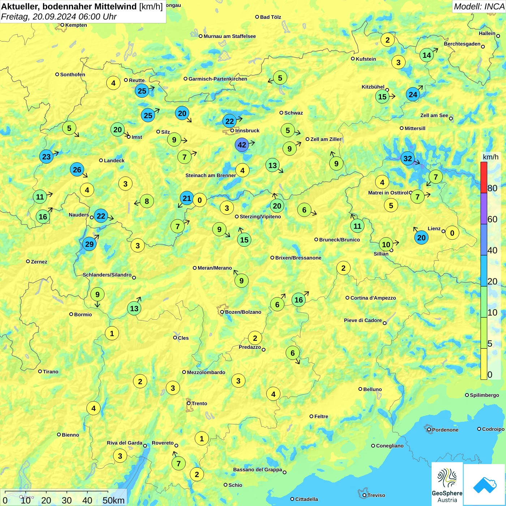Screen dimensions: 506x506
Task: Click the Spilimbergo label
Action: click(x=484, y=395)
